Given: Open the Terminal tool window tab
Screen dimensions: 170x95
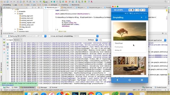Looking at the screenshot, I should pyautogui.click(x=53, y=87).
